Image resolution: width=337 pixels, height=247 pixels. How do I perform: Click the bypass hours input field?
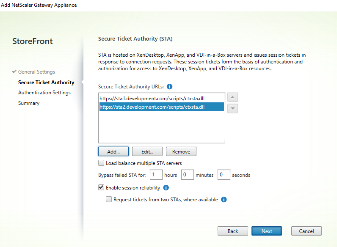tap(156, 175)
